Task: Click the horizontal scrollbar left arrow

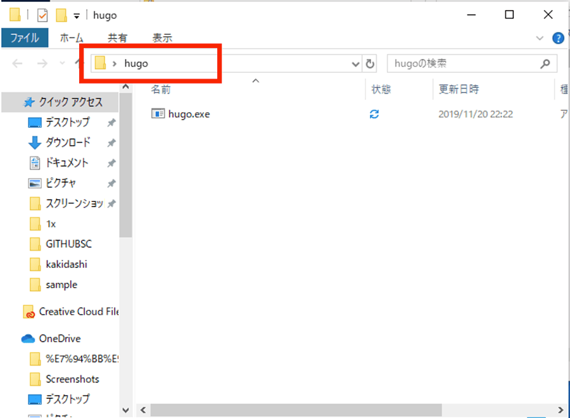Action: click(143, 410)
